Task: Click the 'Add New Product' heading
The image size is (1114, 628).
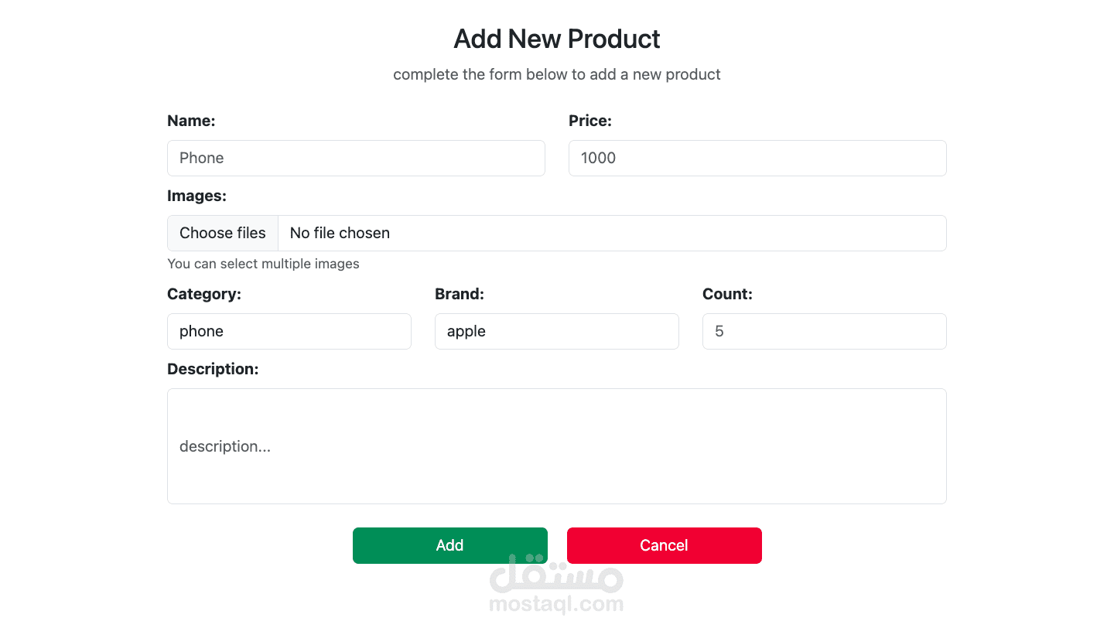Action: 557,39
